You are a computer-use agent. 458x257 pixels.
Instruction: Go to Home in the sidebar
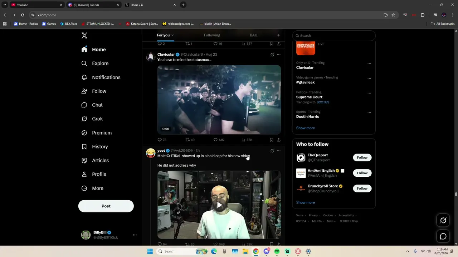click(93, 50)
